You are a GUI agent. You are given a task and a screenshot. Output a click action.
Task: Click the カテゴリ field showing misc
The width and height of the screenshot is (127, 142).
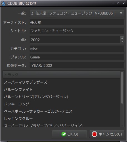tap(77, 49)
